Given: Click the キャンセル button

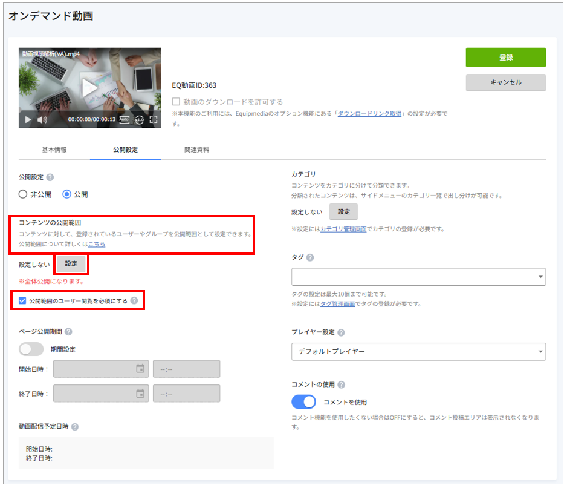Looking at the screenshot, I should point(505,82).
